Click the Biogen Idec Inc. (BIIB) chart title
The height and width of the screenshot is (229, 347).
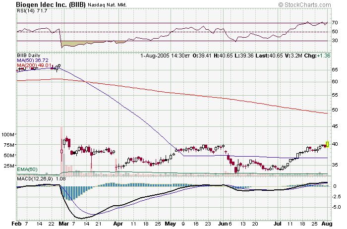coord(51,4)
